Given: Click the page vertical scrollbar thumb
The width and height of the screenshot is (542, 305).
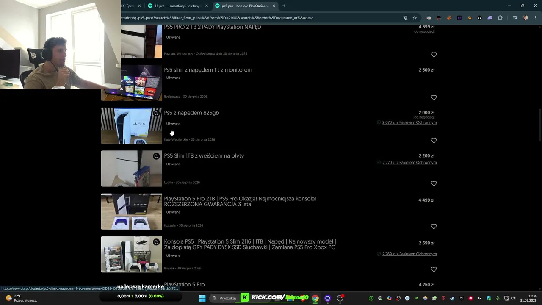Looking at the screenshot, I should point(539,125).
